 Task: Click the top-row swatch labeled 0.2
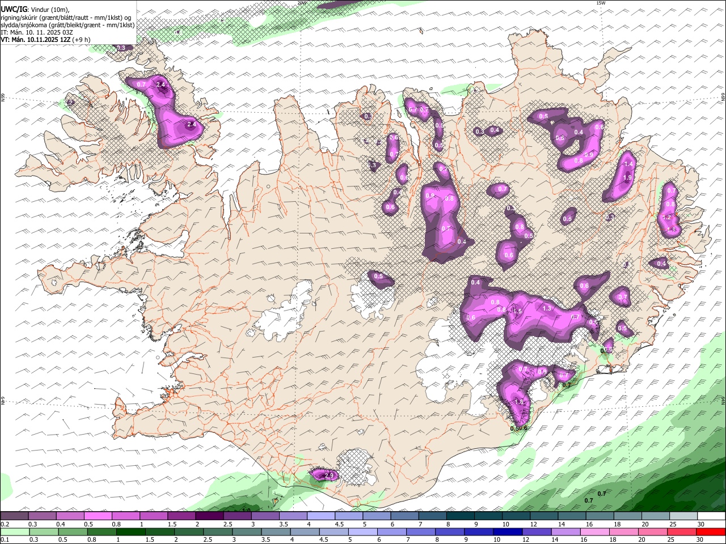[14, 516]
